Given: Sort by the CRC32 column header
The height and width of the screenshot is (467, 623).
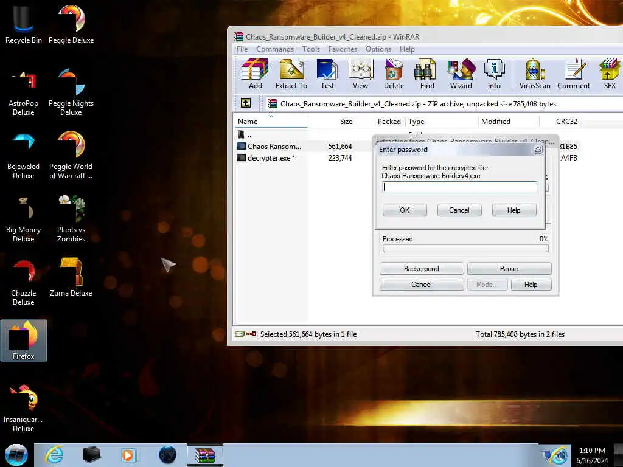Looking at the screenshot, I should pos(560,122).
